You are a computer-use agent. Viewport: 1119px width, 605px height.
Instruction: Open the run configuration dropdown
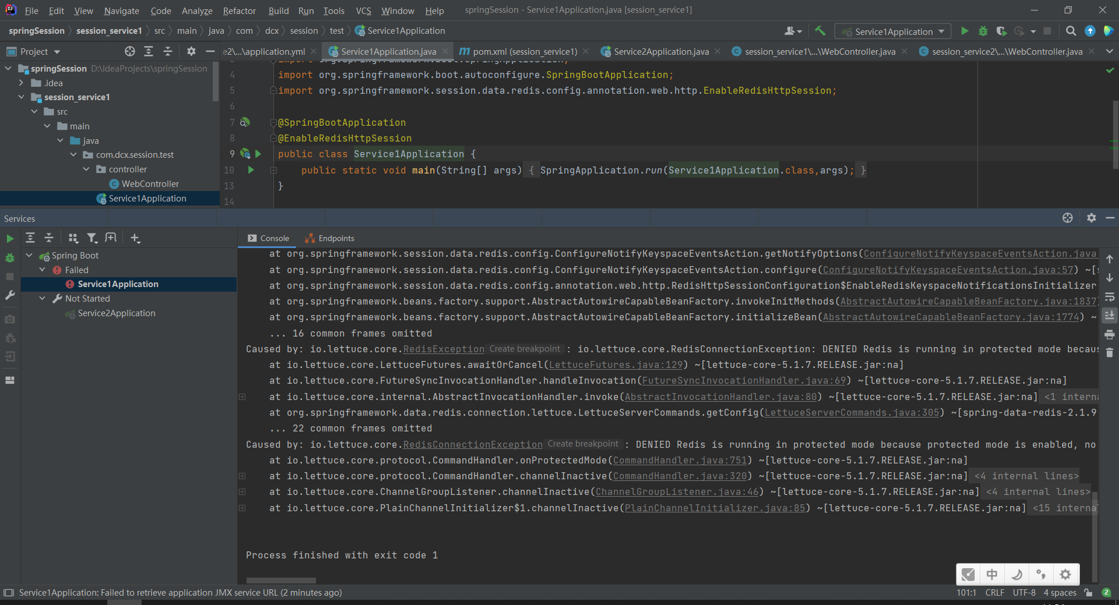point(893,31)
